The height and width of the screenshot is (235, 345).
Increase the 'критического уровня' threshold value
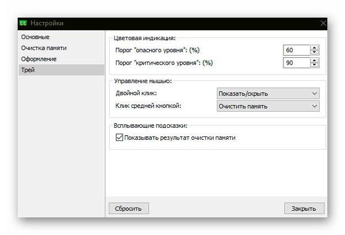[x=314, y=61]
